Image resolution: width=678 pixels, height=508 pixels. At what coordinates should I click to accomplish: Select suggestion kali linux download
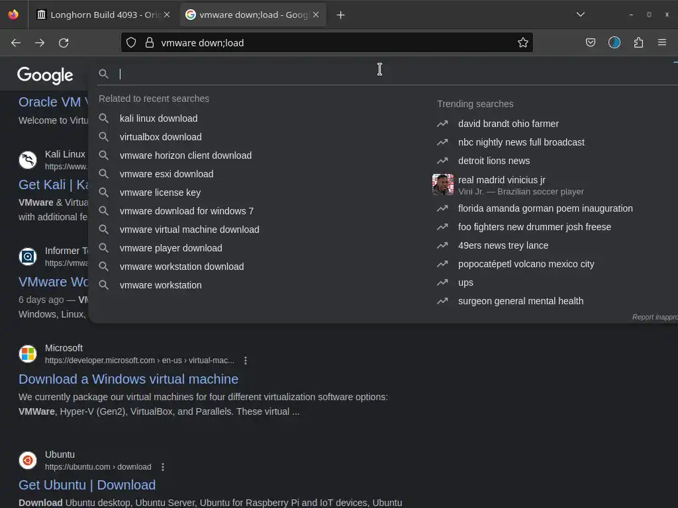(x=159, y=118)
